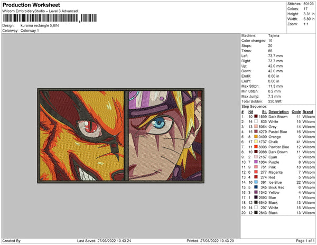Viewport: 317px width, 245px height.
Task: Click the Brick Red description text
Action: [x=276, y=187]
